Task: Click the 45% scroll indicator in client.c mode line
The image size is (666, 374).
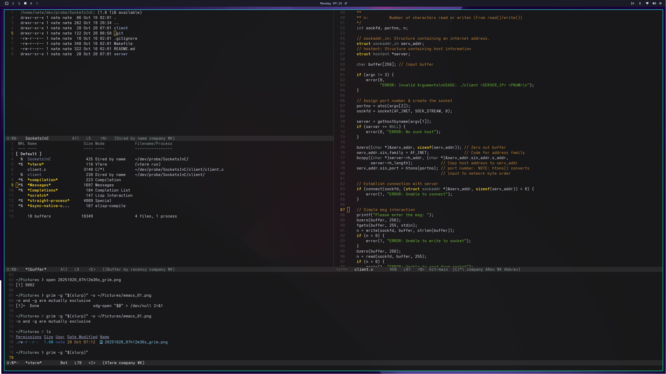Action: (393, 269)
